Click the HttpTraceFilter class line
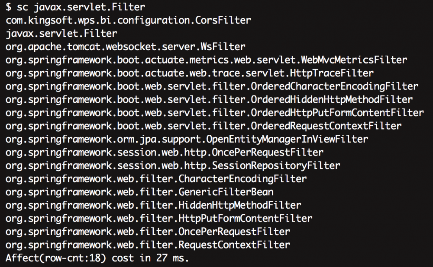433x267 pixels. click(190, 73)
